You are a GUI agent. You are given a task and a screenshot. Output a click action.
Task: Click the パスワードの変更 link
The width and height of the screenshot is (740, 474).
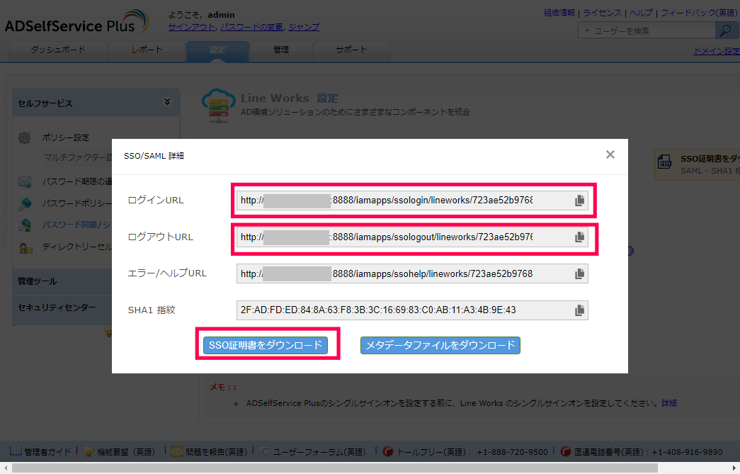[x=251, y=27]
